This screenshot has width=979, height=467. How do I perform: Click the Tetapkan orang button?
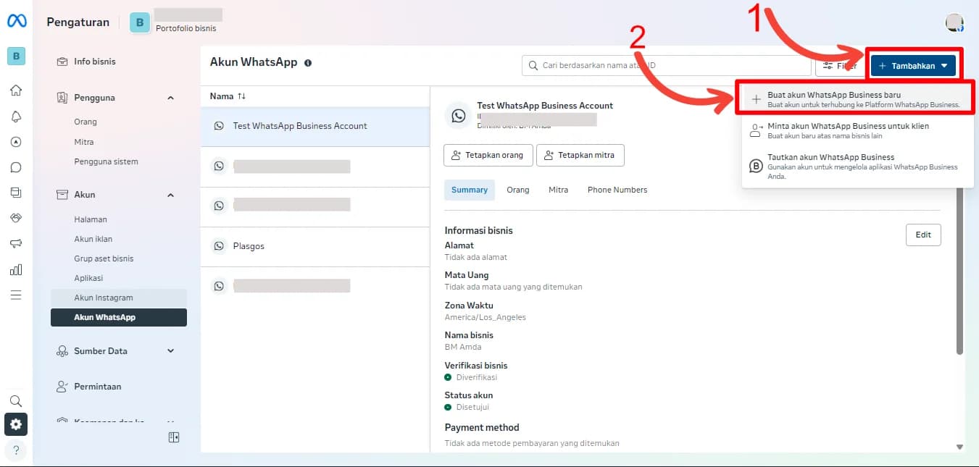click(x=488, y=155)
